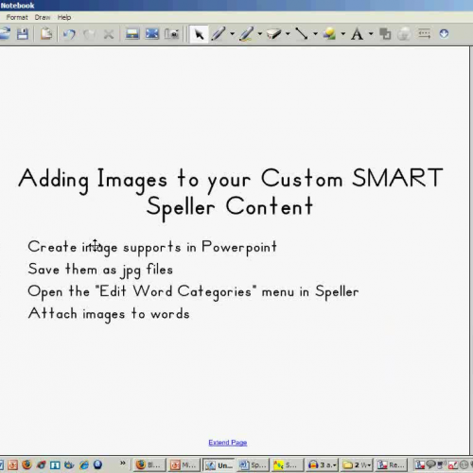Select the Creative Pen tool
The height and width of the screenshot is (473, 473).
246,34
